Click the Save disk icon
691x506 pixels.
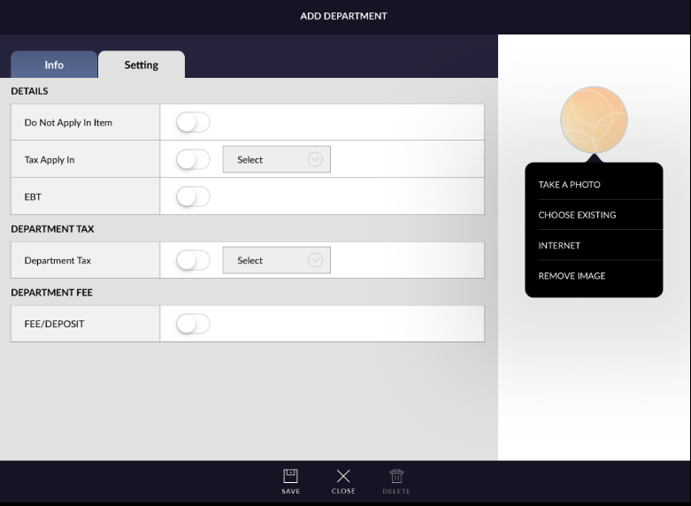point(290,476)
